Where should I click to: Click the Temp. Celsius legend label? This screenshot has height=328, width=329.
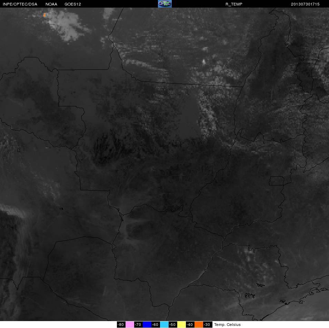click(x=227, y=325)
